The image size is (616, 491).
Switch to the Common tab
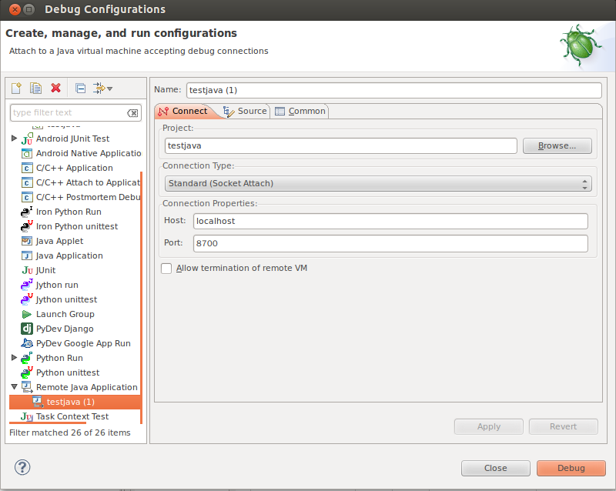point(300,111)
